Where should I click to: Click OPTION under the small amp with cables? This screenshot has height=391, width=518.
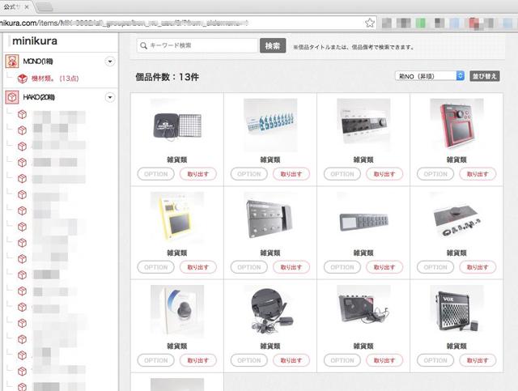click(x=342, y=360)
